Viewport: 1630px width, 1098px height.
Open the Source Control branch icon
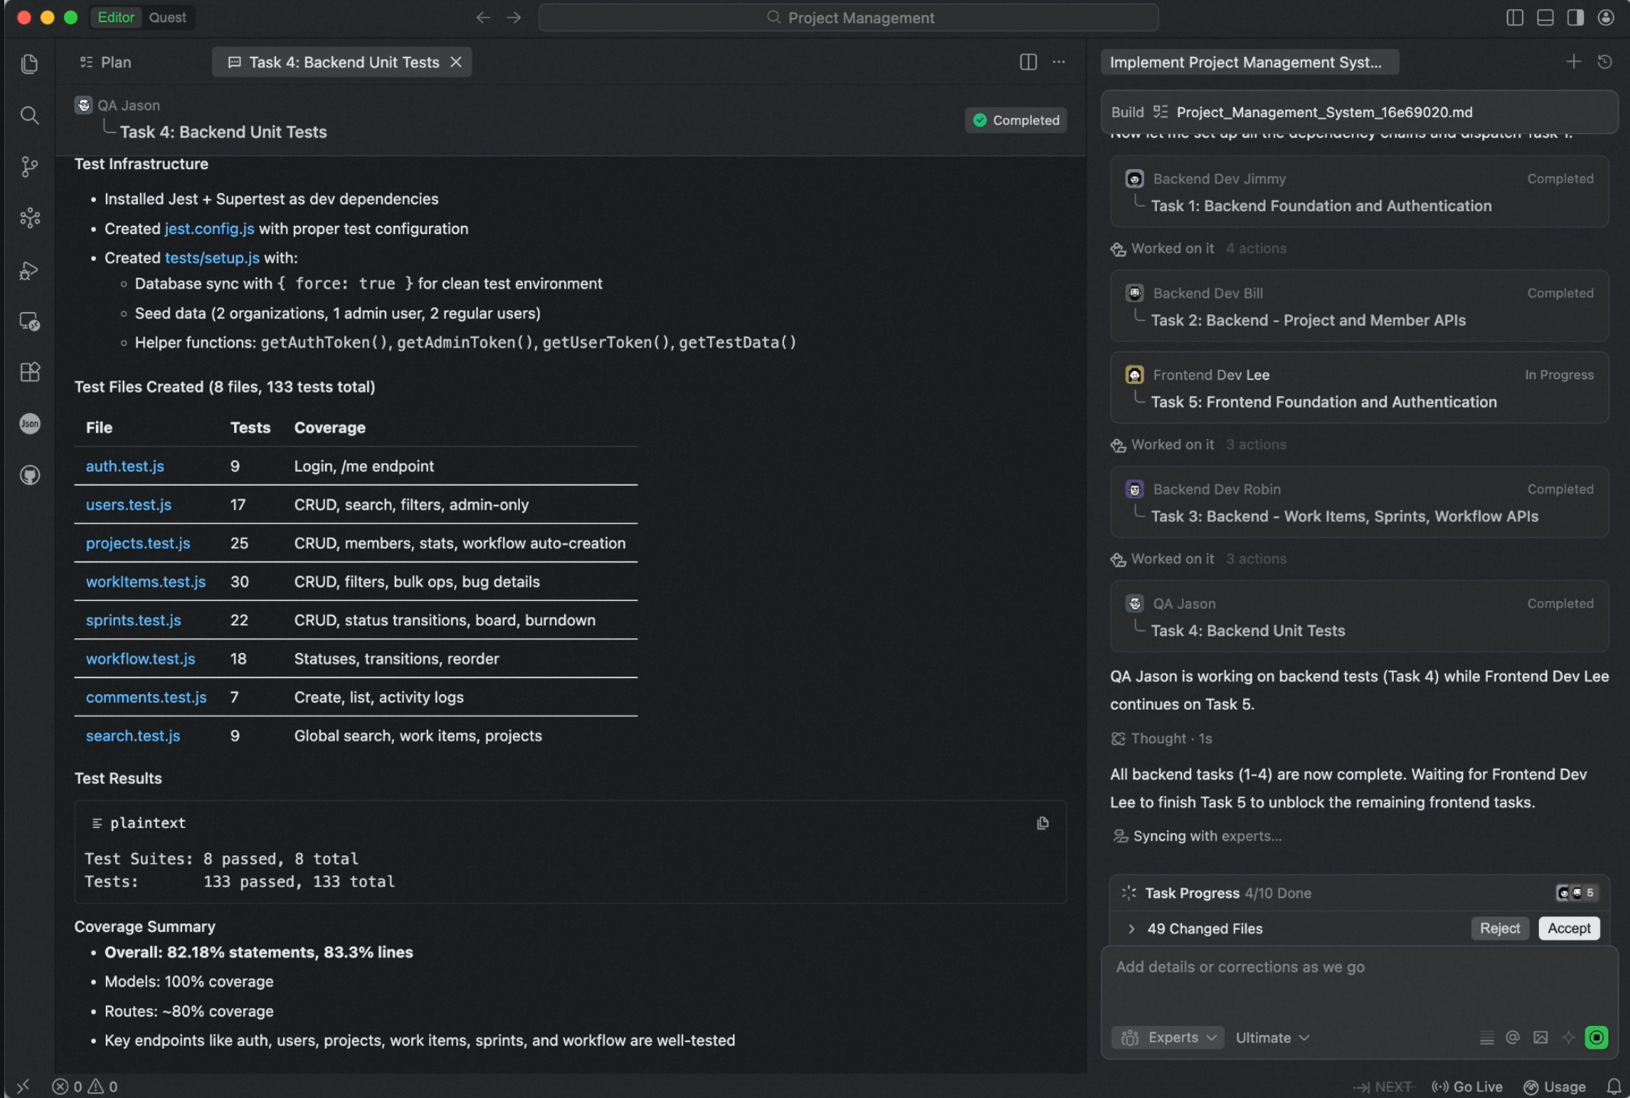coord(29,166)
